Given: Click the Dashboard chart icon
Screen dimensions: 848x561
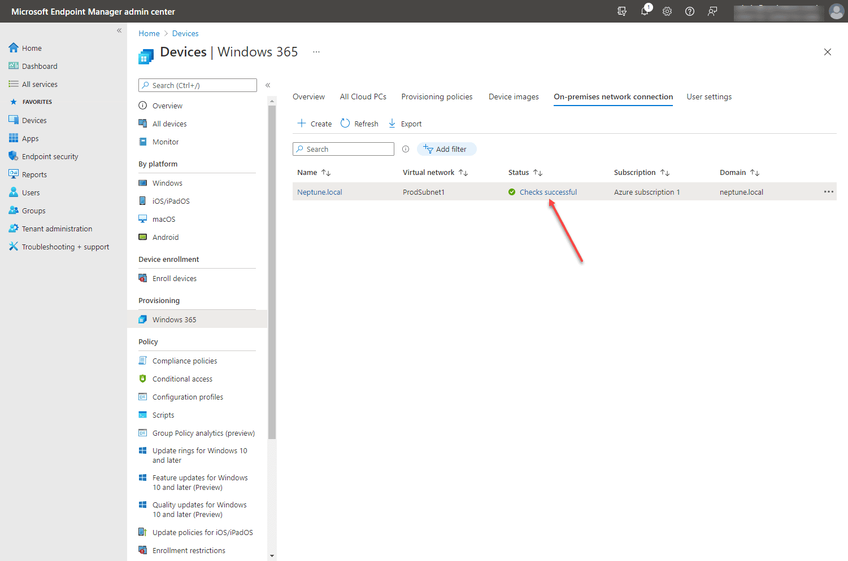Looking at the screenshot, I should point(14,66).
